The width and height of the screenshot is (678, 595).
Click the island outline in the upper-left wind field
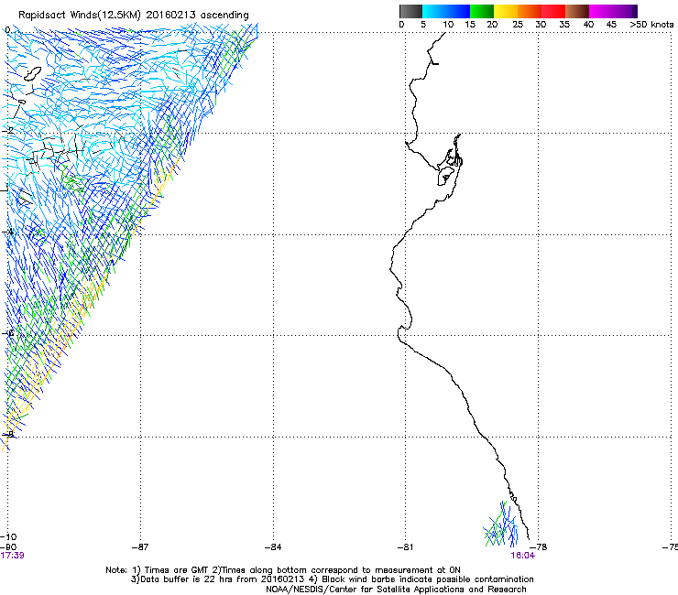click(32, 74)
